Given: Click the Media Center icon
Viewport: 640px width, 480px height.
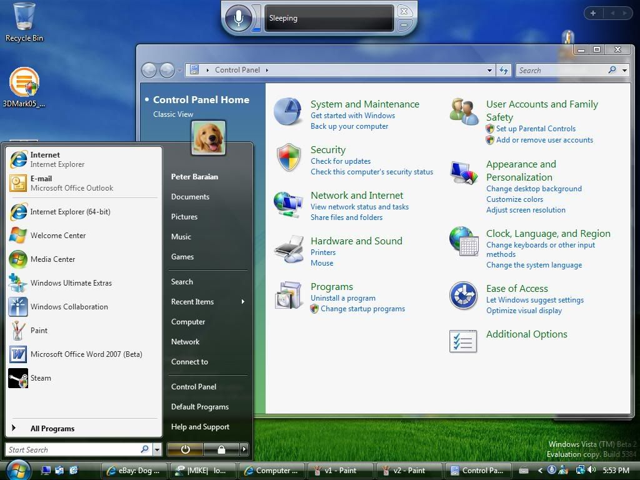Looking at the screenshot, I should point(18,259).
